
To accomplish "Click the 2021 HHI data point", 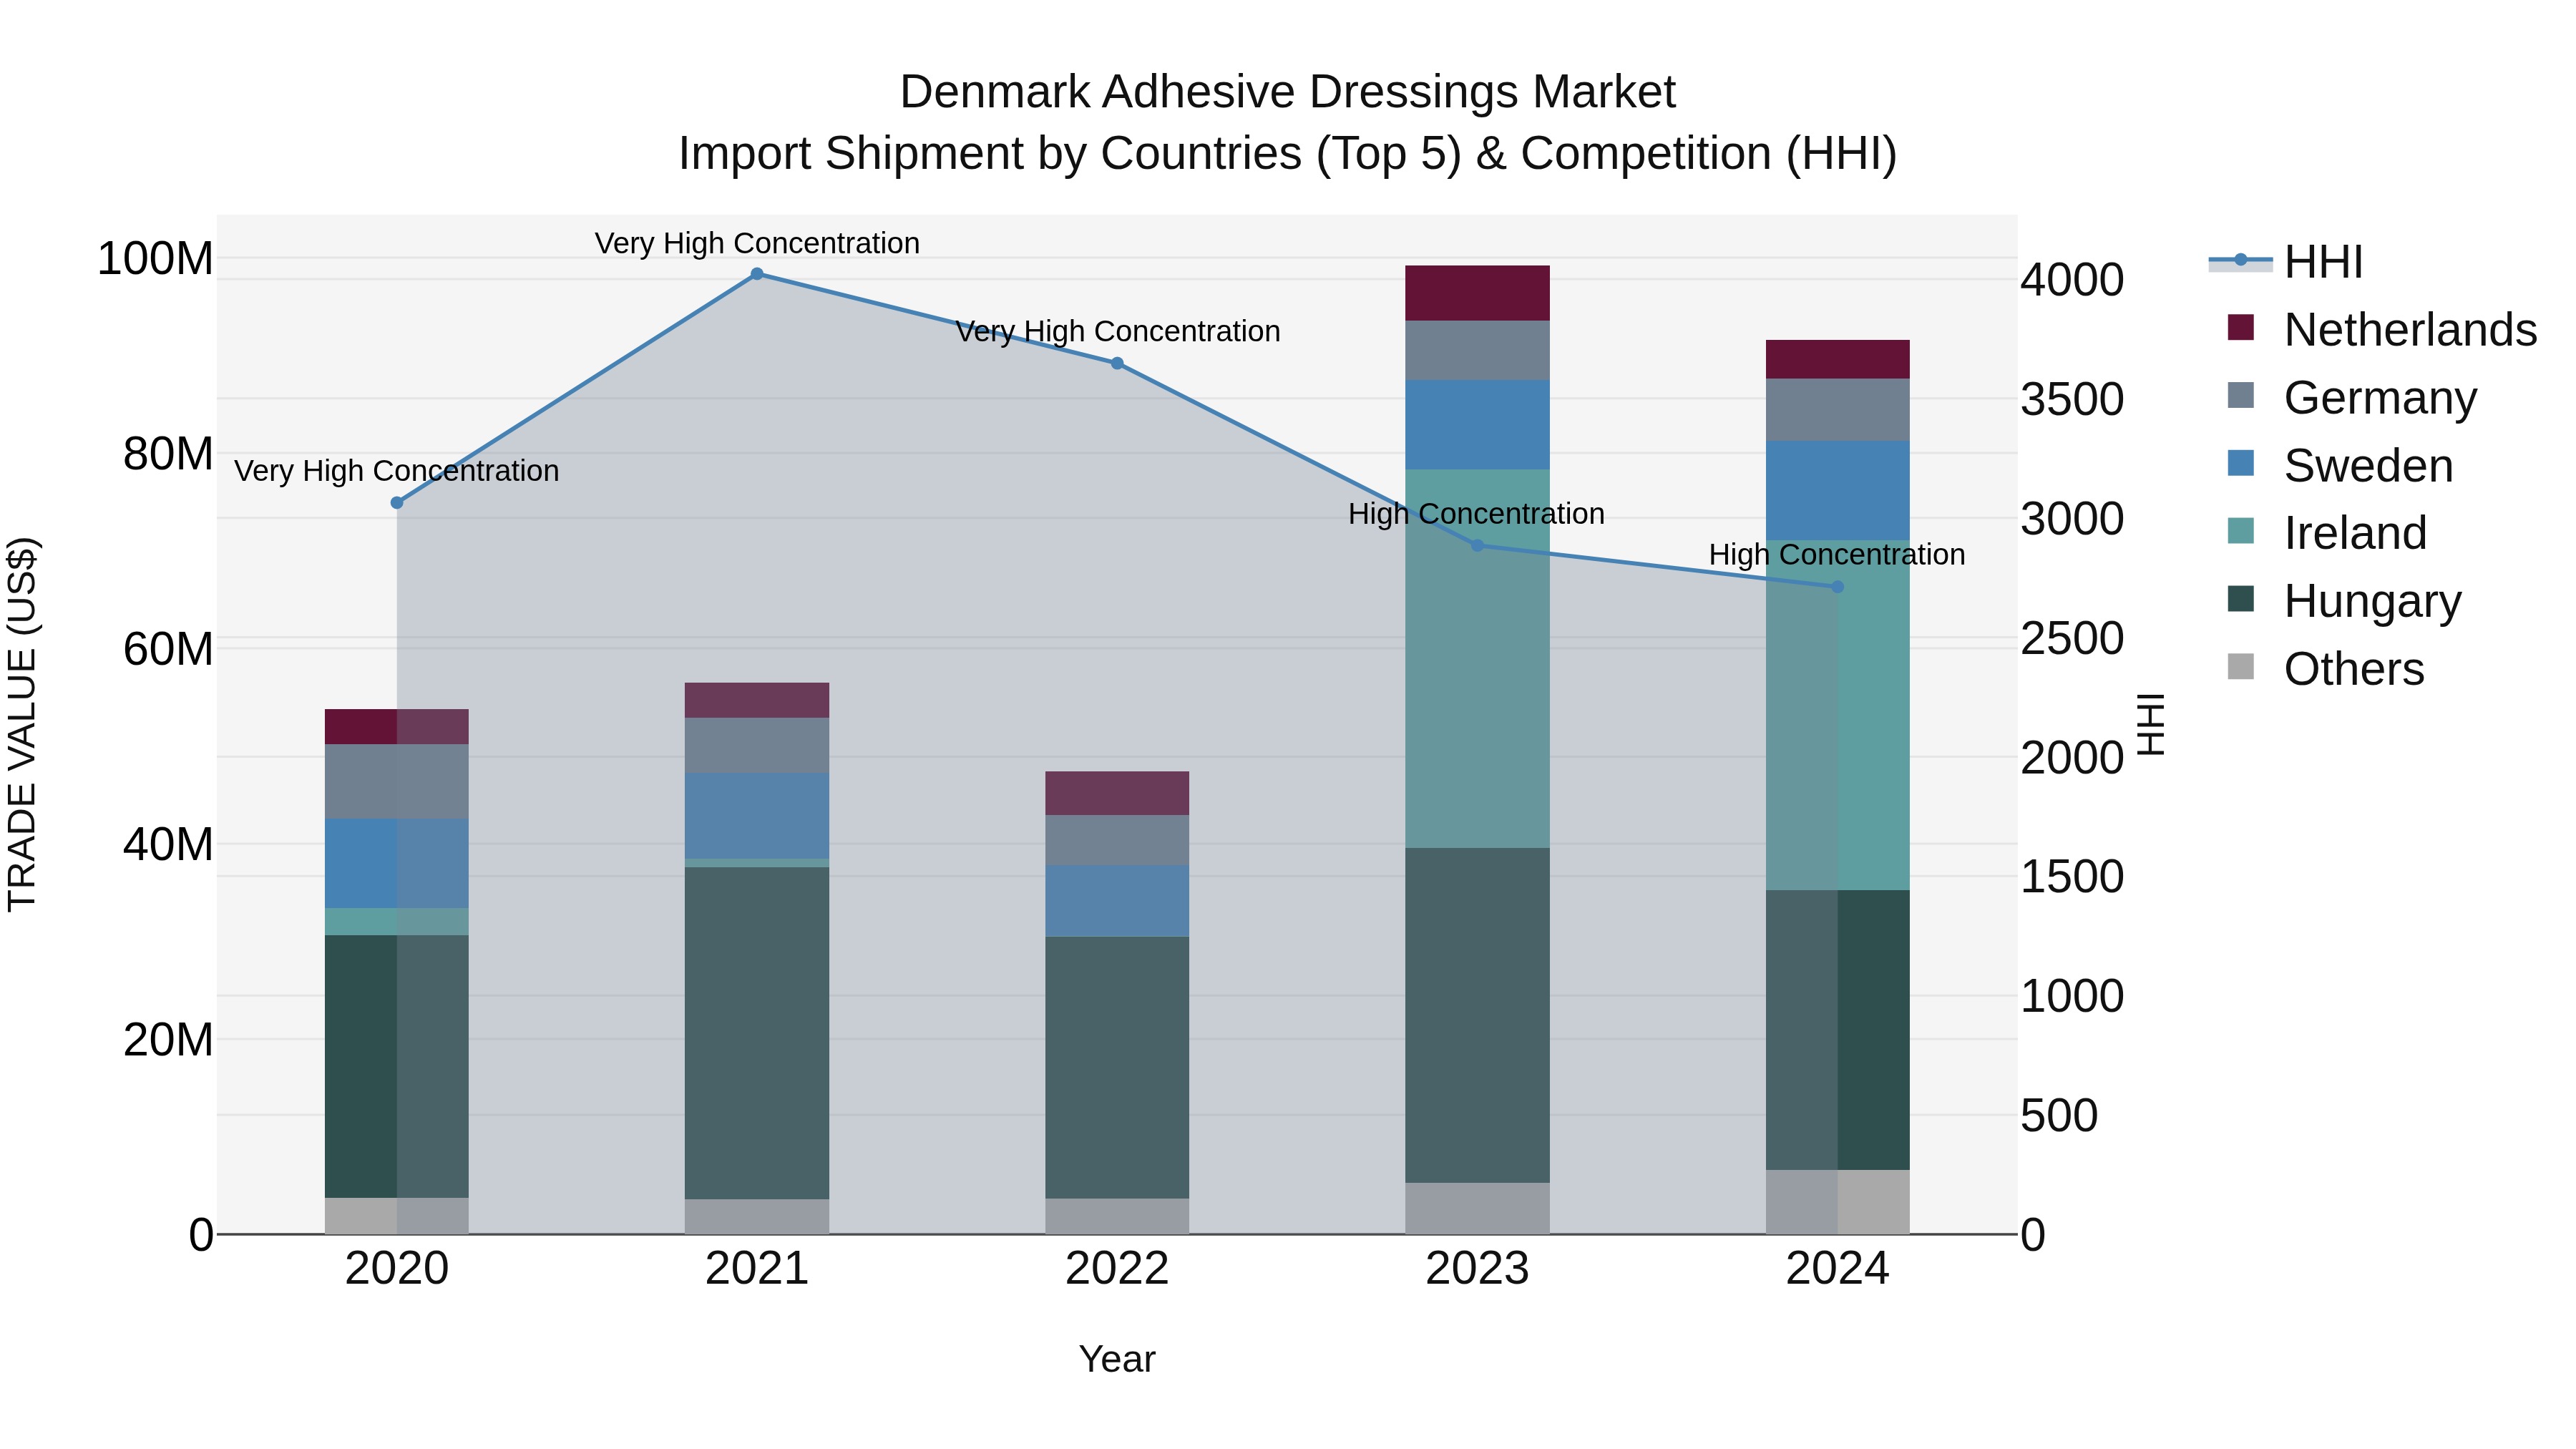I will click(757, 274).
